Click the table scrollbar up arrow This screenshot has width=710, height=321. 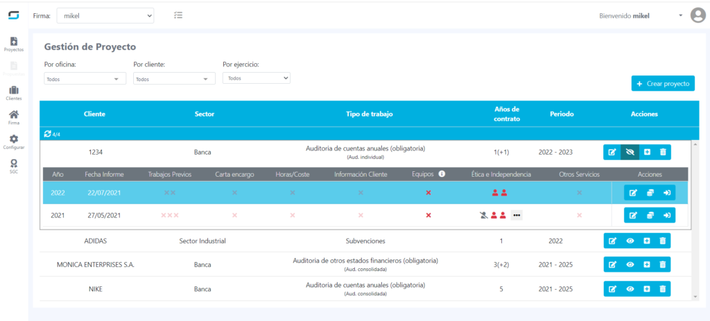coord(695,144)
